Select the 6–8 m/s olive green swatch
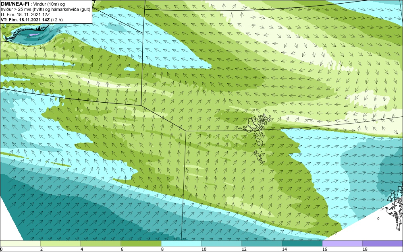This screenshot has height=252, width=403. pyautogui.click(x=141, y=243)
